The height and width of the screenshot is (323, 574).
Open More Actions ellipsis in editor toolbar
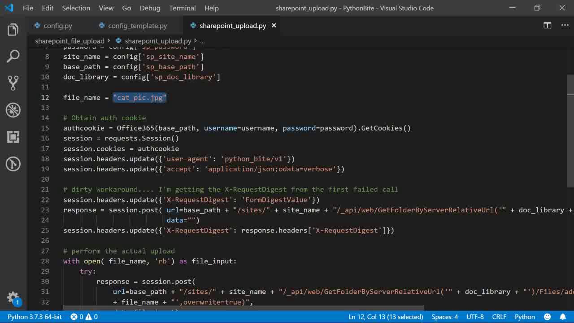[x=565, y=26]
